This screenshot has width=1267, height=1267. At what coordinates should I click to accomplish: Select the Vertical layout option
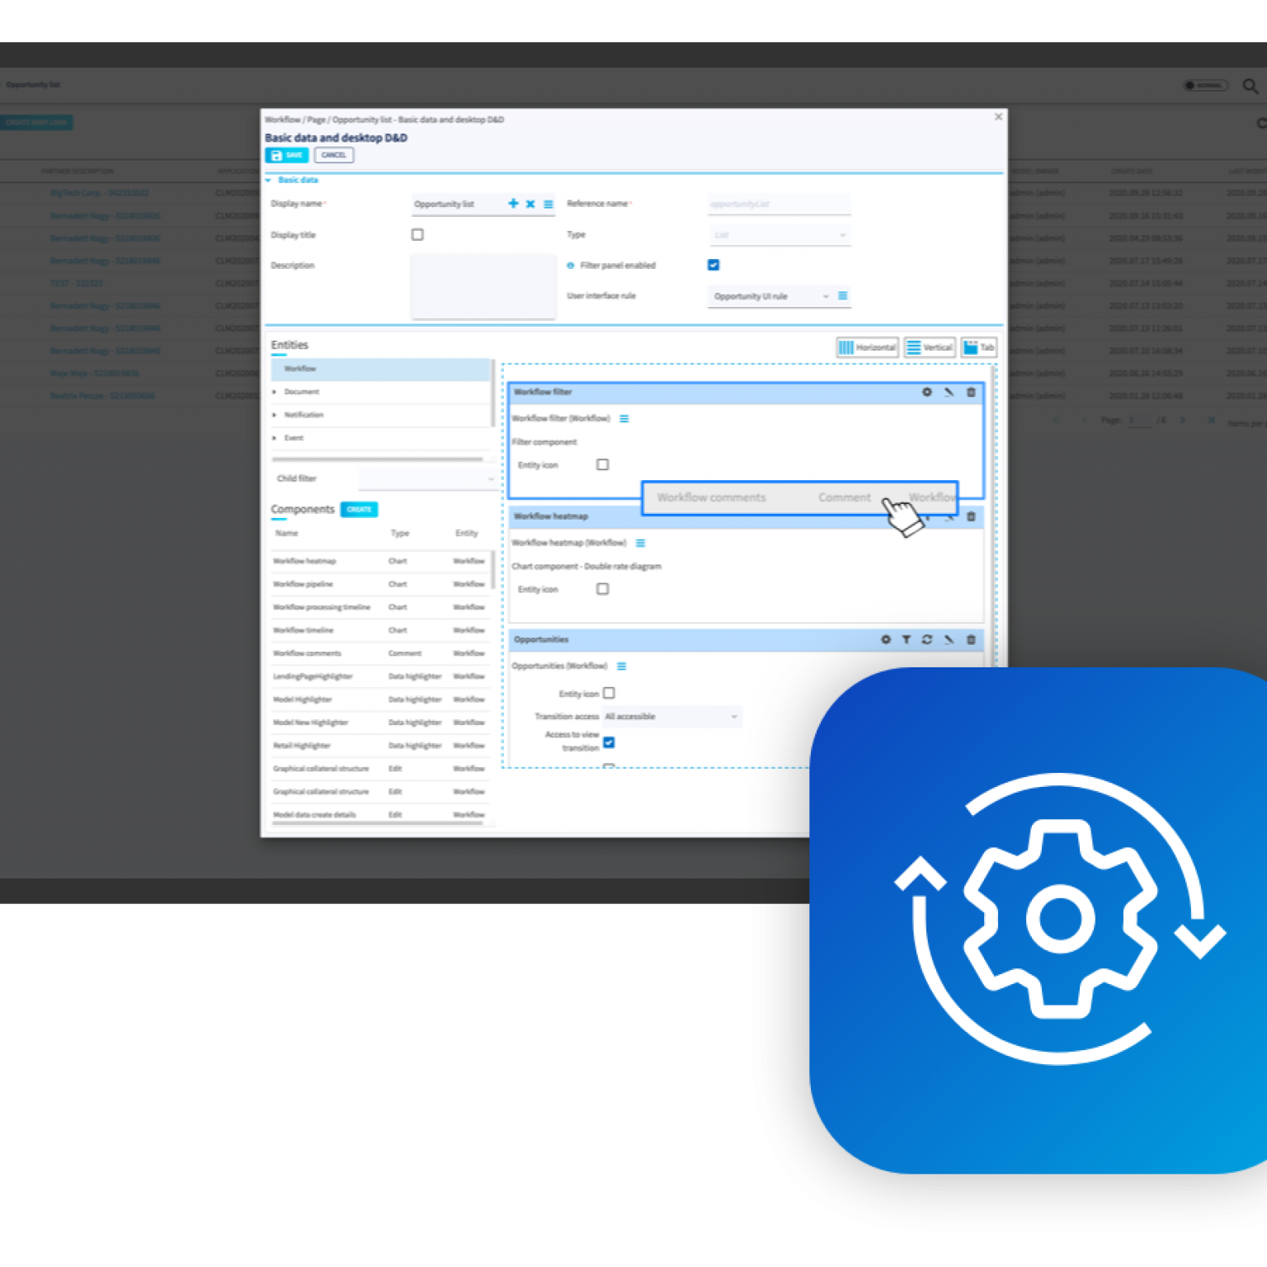tap(930, 347)
